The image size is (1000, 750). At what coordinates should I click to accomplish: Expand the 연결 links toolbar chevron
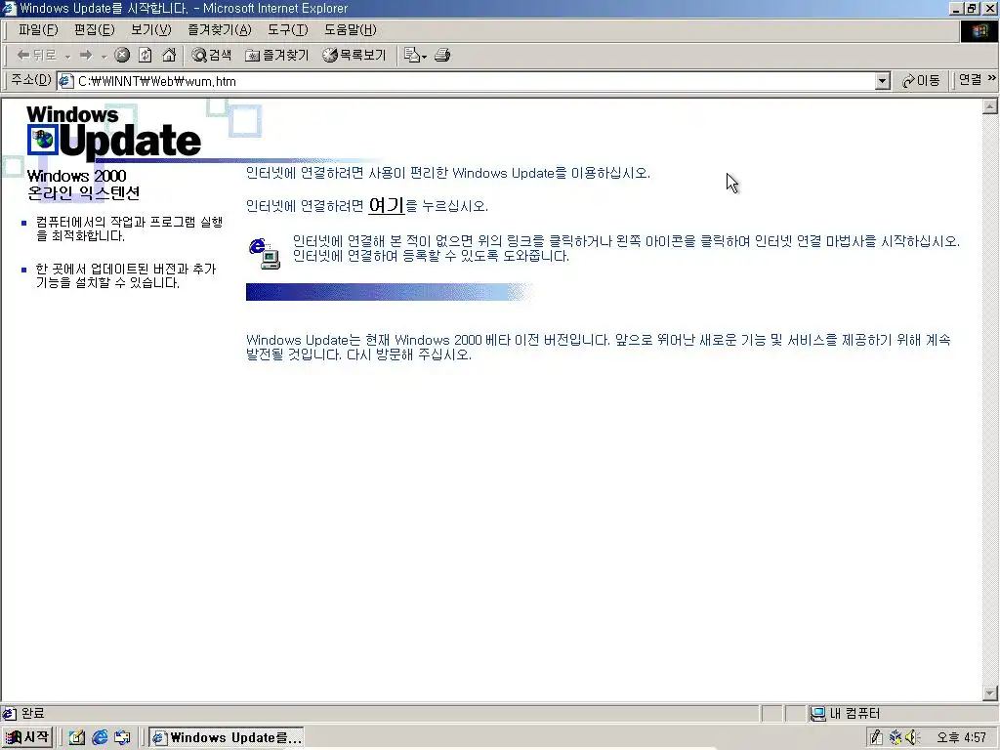(992, 78)
